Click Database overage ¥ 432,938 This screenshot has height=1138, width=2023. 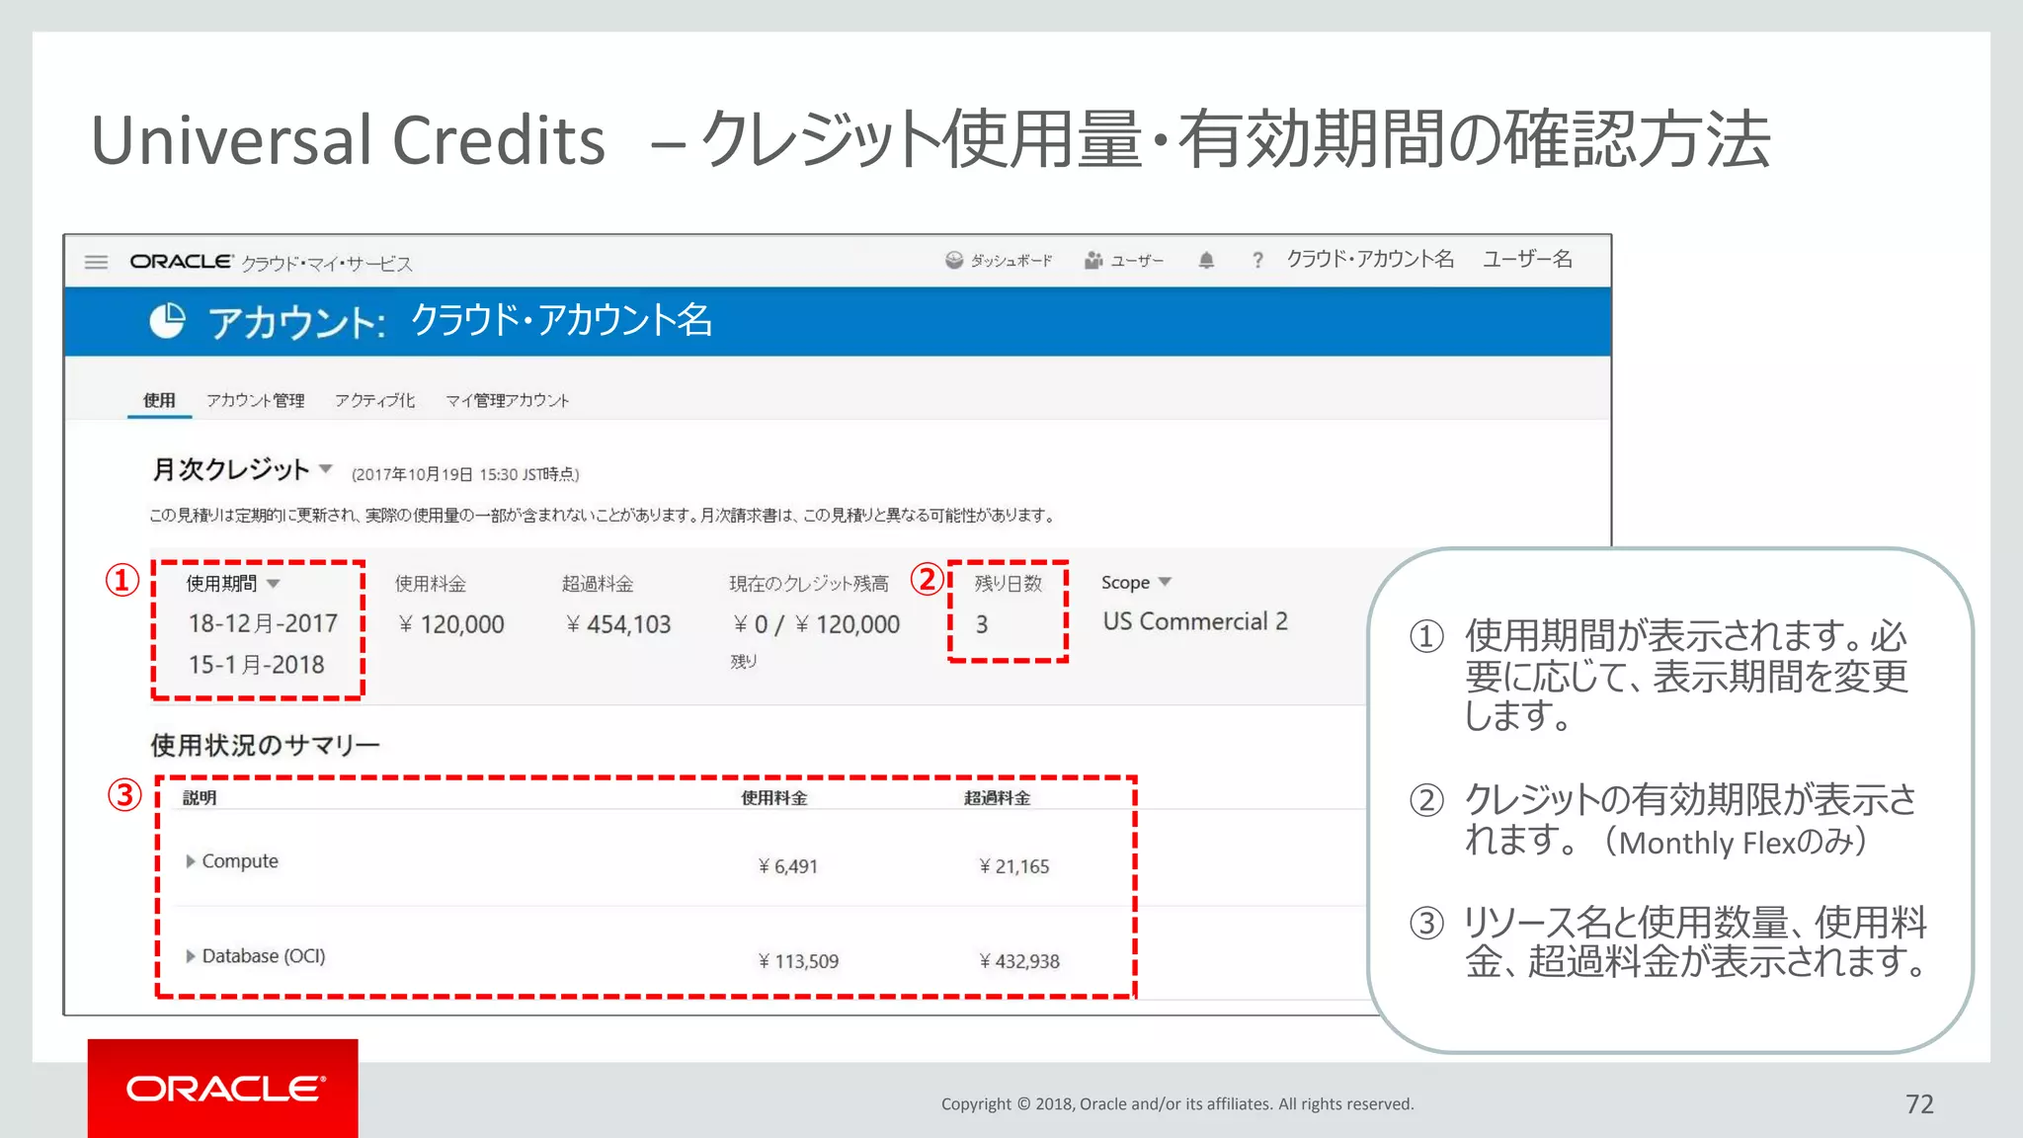[1018, 961]
